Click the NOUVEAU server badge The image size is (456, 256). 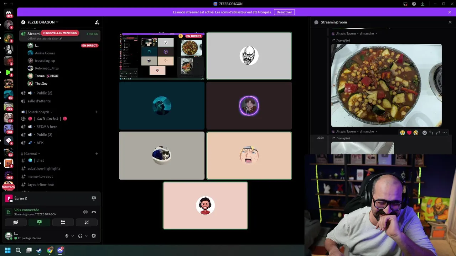point(9,187)
